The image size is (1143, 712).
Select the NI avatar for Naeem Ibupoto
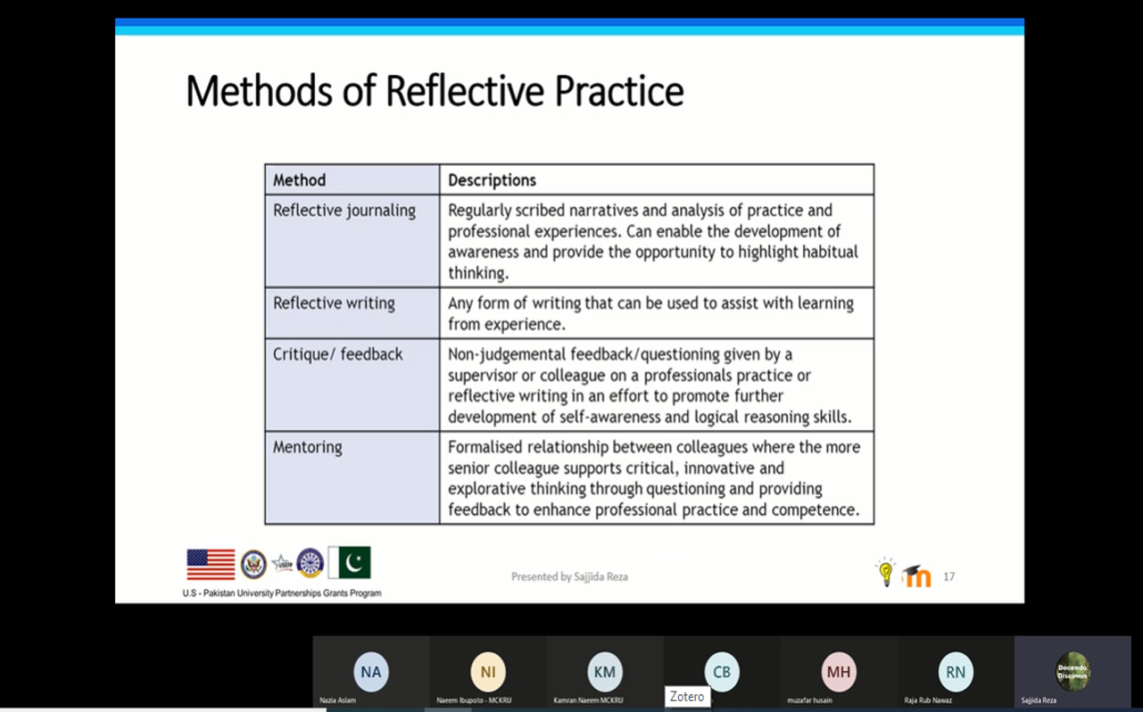pyautogui.click(x=488, y=672)
